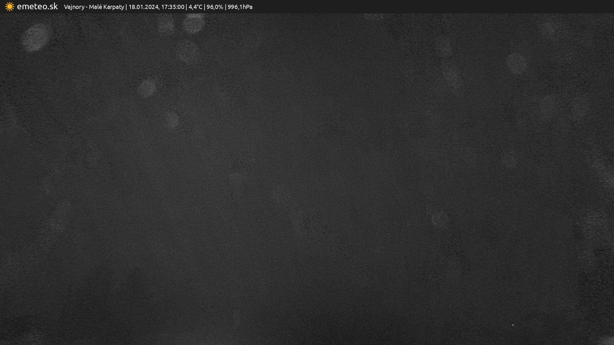Image resolution: width=614 pixels, height=345 pixels.
Task: Click the round light blob at top center
Action: tap(193, 24)
